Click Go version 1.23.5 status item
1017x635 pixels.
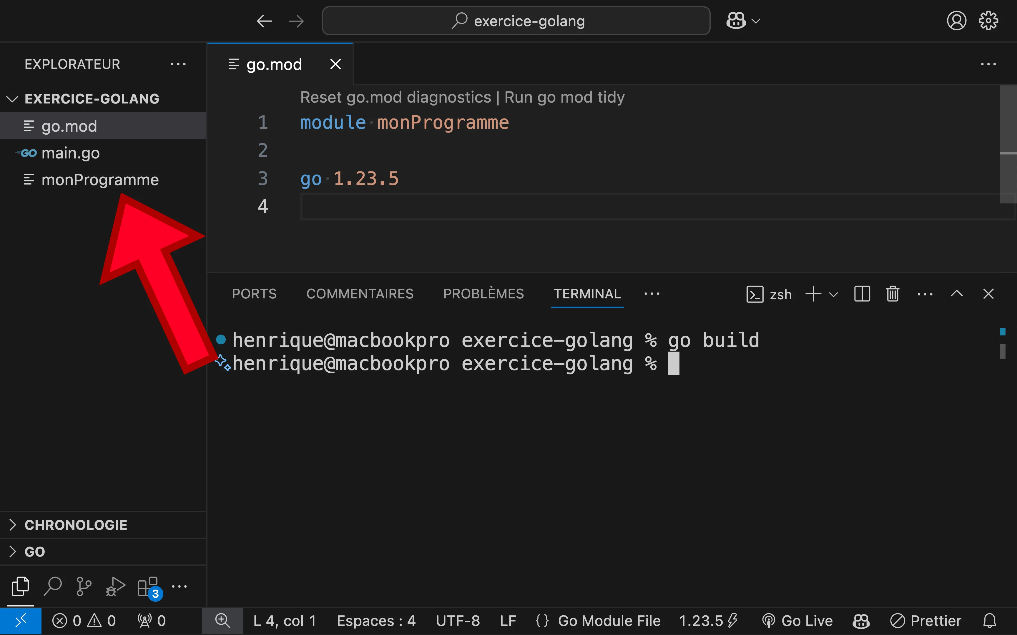click(708, 621)
